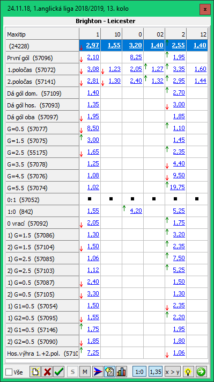Click main odds 1,55 for tip 10
Image resolution: width=214 pixels, height=382 pixels.
pyautogui.click(x=115, y=45)
